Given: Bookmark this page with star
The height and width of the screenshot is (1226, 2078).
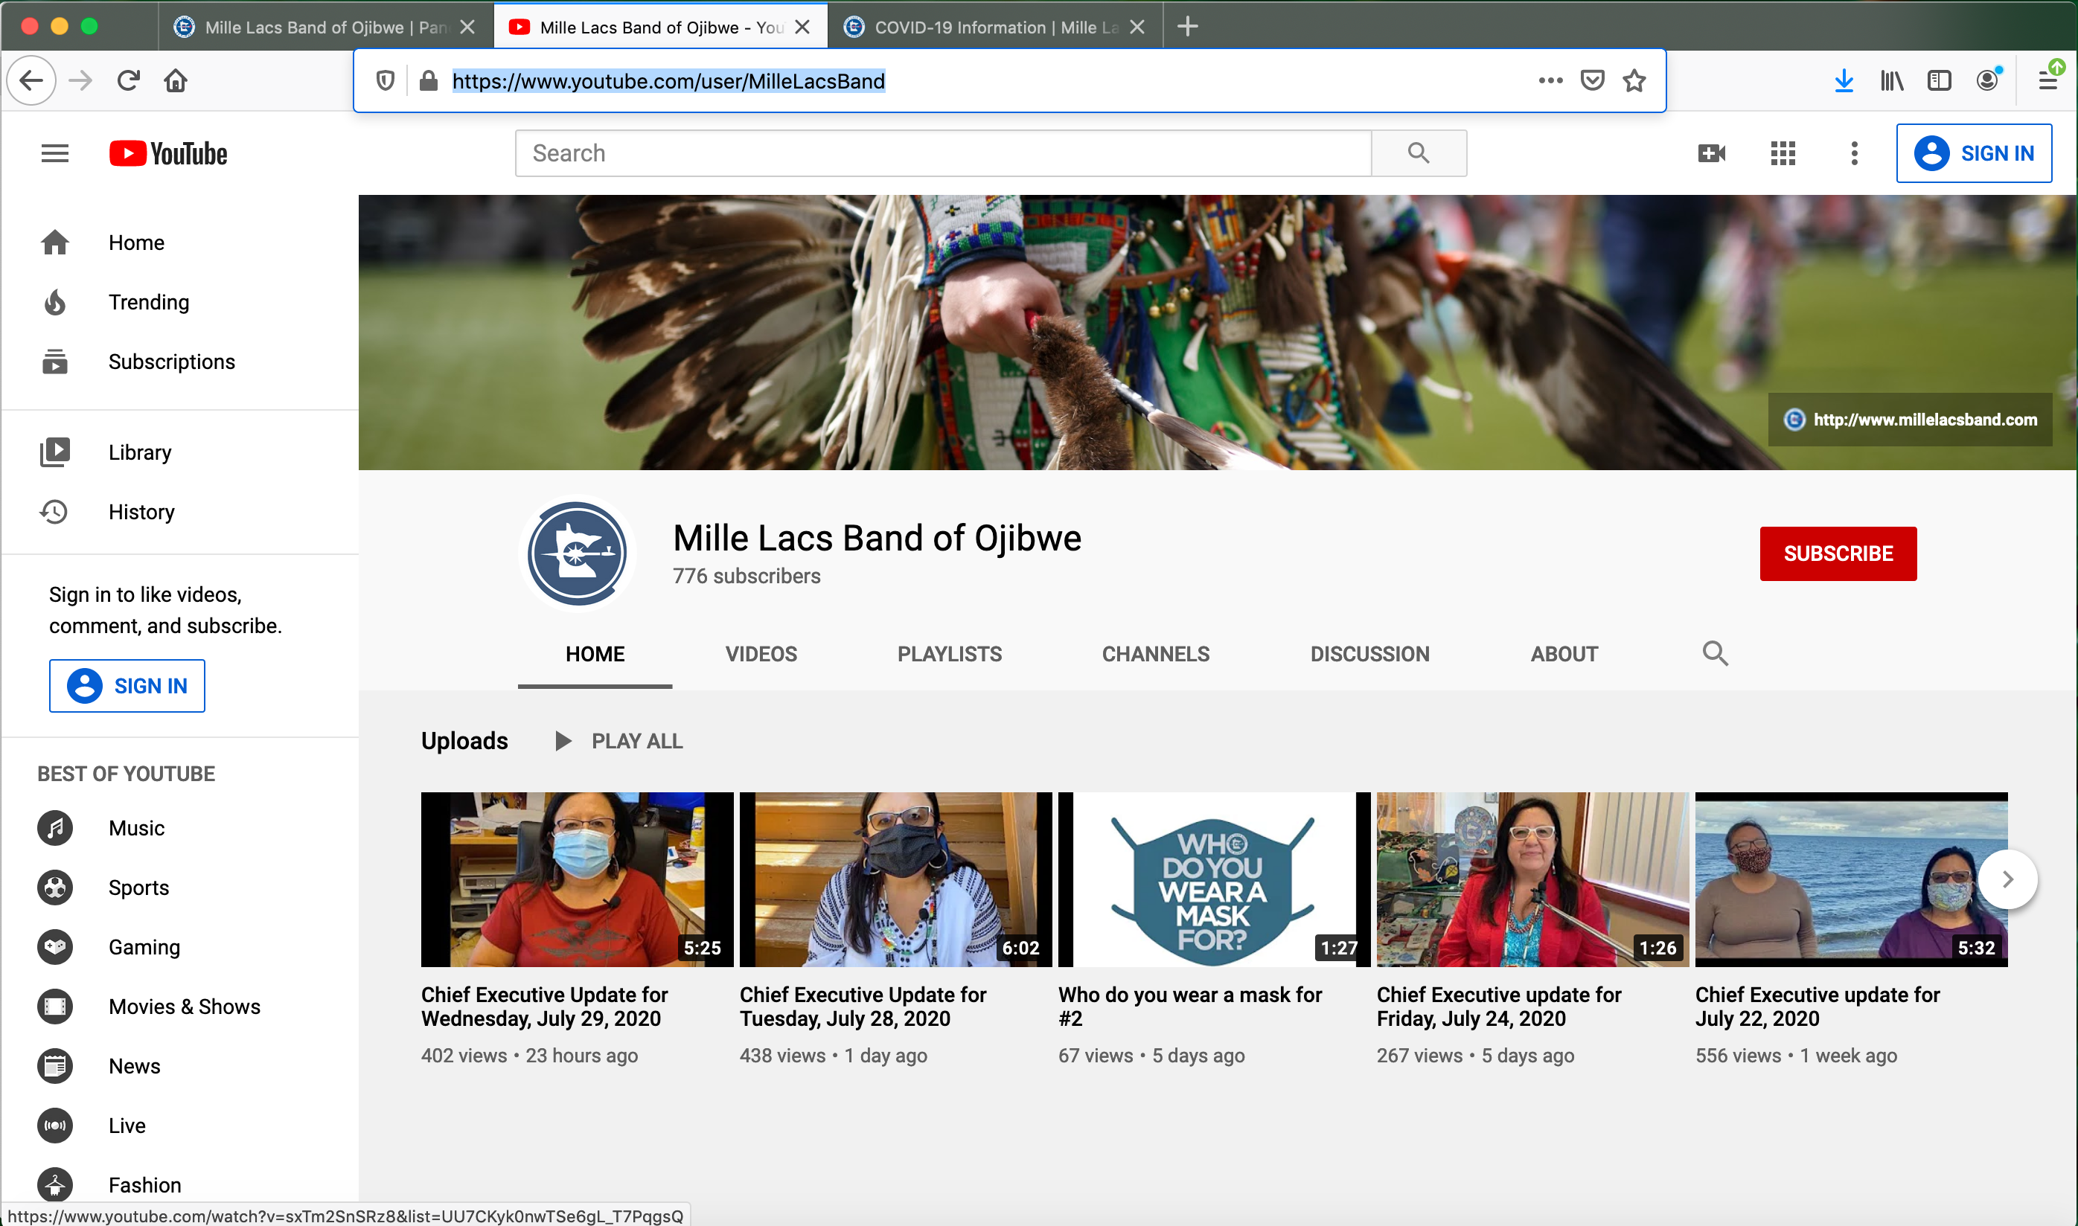Looking at the screenshot, I should point(1634,80).
